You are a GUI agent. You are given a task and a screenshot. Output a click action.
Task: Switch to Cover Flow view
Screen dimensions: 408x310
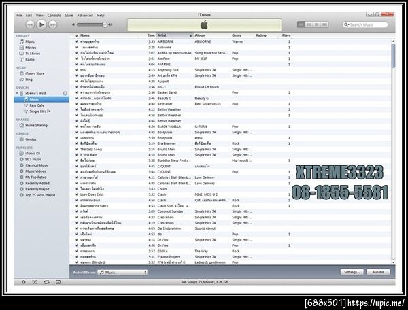[324, 24]
